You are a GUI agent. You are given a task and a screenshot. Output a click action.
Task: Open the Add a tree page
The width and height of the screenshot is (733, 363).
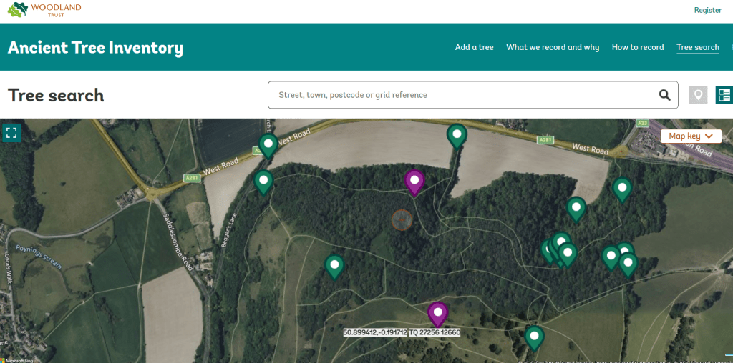(474, 47)
